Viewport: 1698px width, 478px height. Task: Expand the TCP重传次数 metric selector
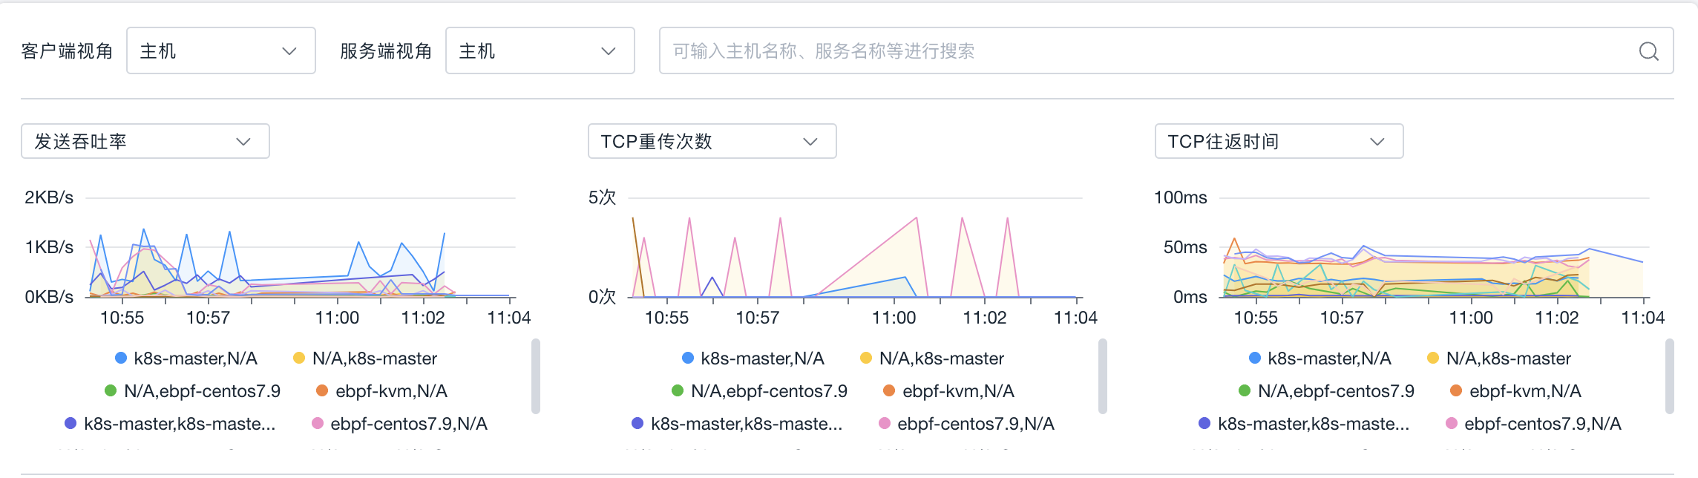click(x=712, y=142)
